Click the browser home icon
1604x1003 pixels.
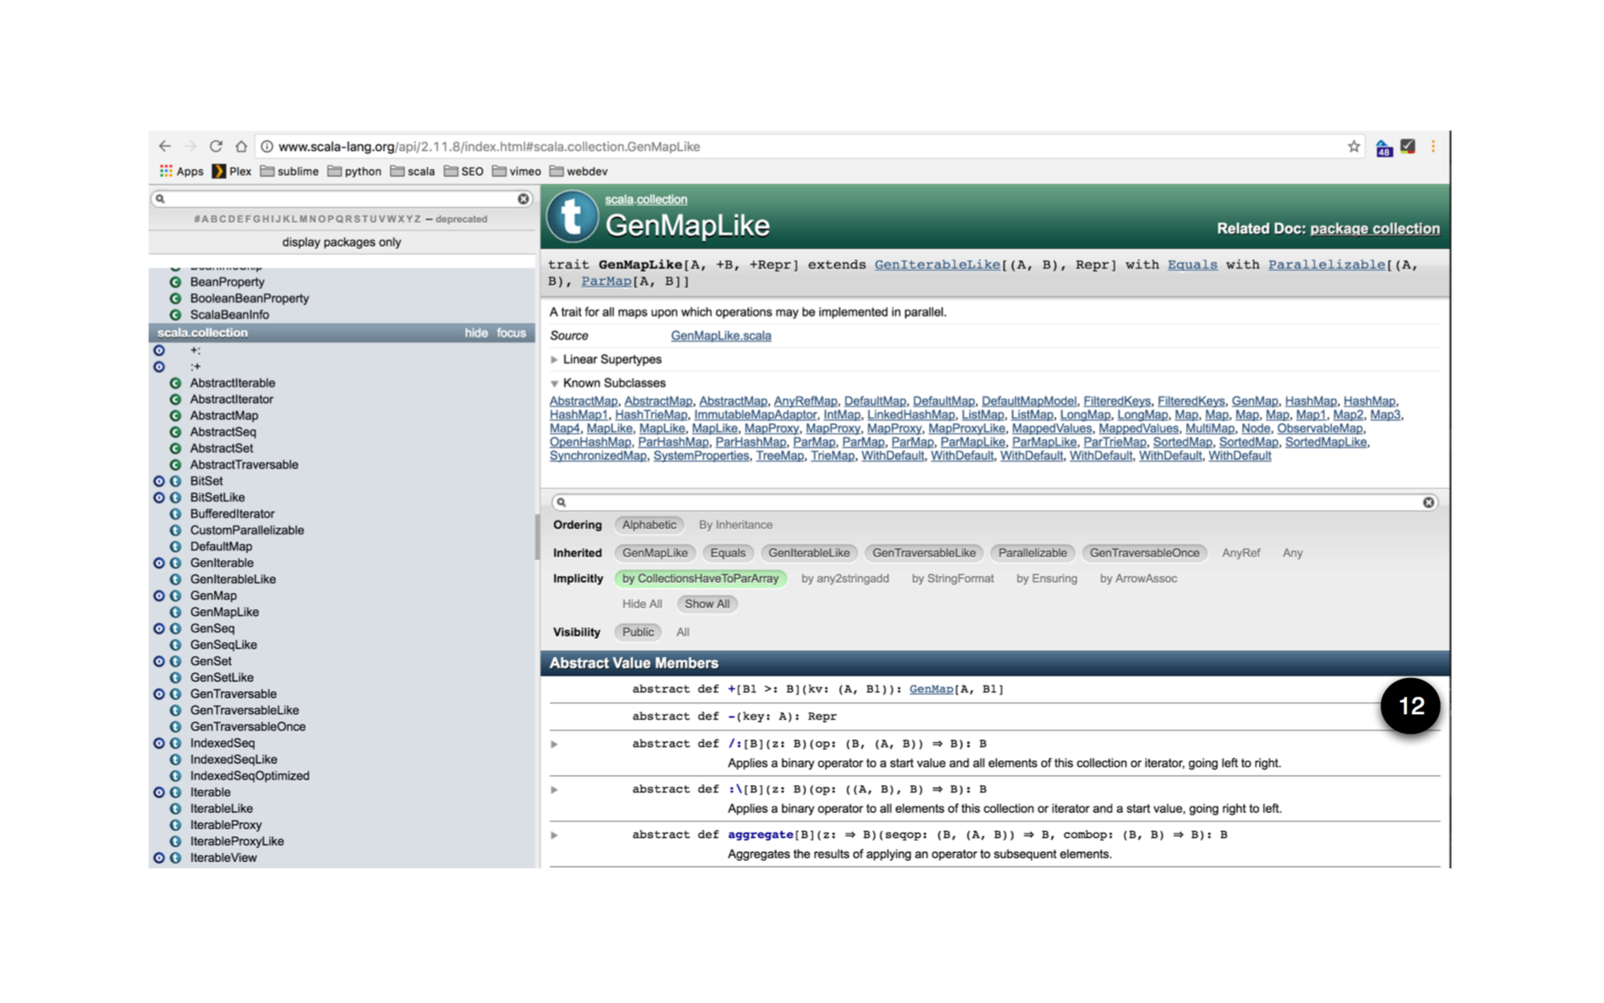coord(242,146)
